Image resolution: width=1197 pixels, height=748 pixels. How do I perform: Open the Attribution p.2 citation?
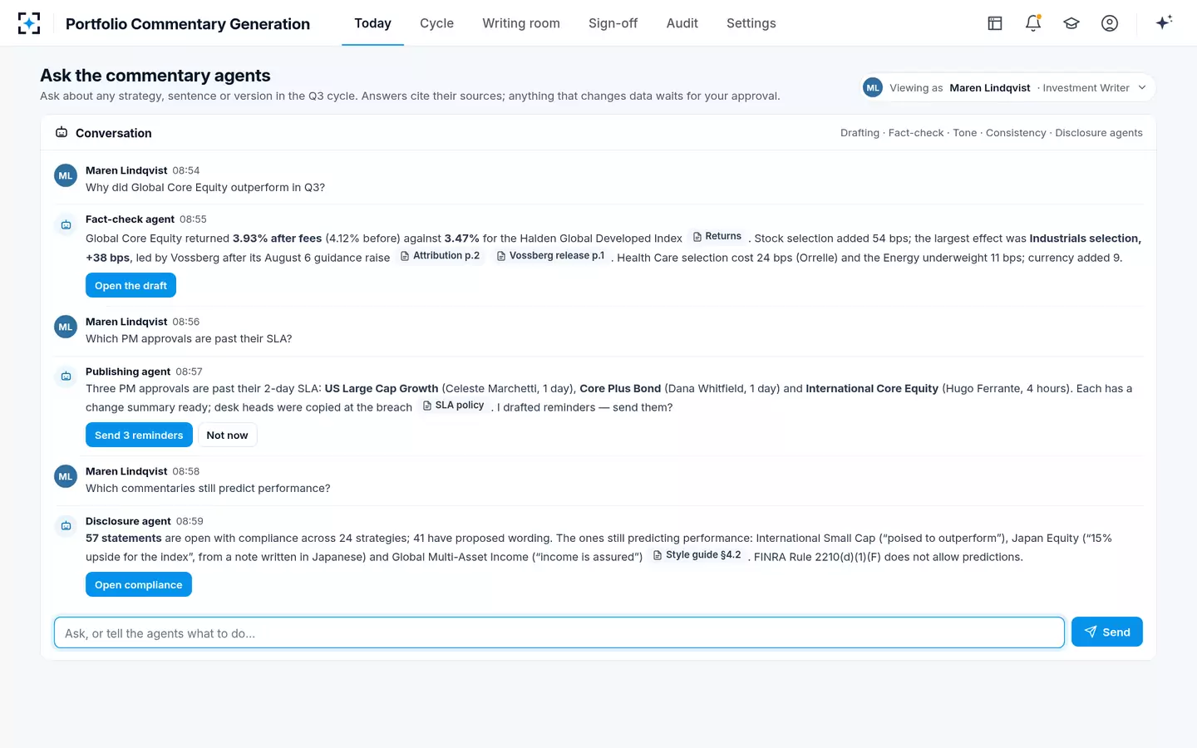coord(441,256)
